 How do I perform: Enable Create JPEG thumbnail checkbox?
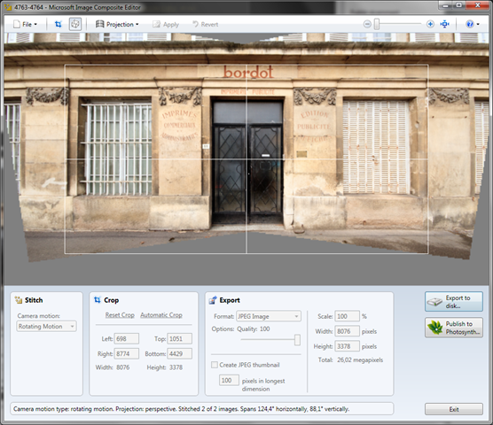(215, 365)
